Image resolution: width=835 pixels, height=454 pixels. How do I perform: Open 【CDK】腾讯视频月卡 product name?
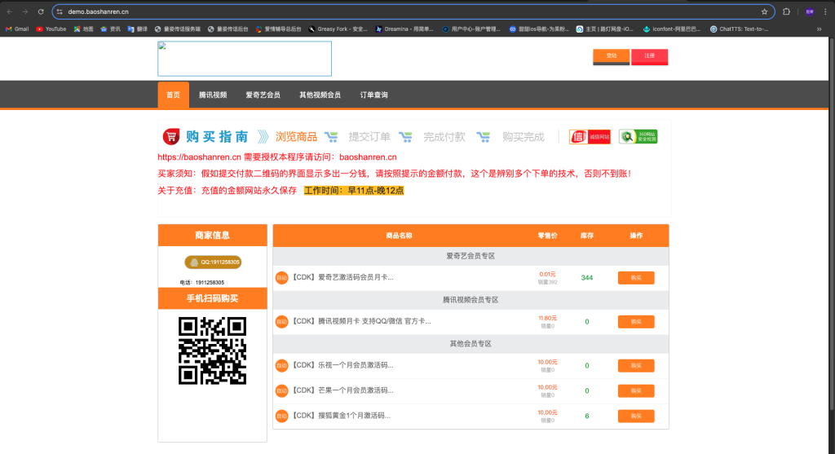point(362,321)
